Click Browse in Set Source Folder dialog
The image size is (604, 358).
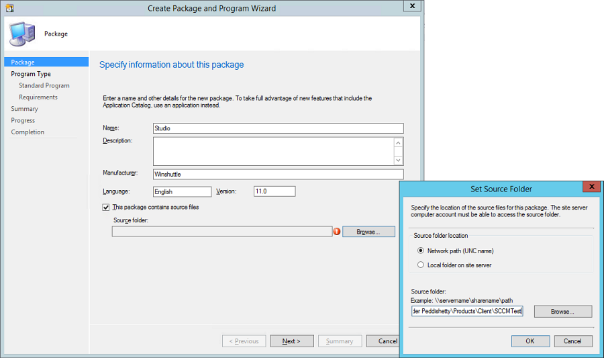[562, 312]
